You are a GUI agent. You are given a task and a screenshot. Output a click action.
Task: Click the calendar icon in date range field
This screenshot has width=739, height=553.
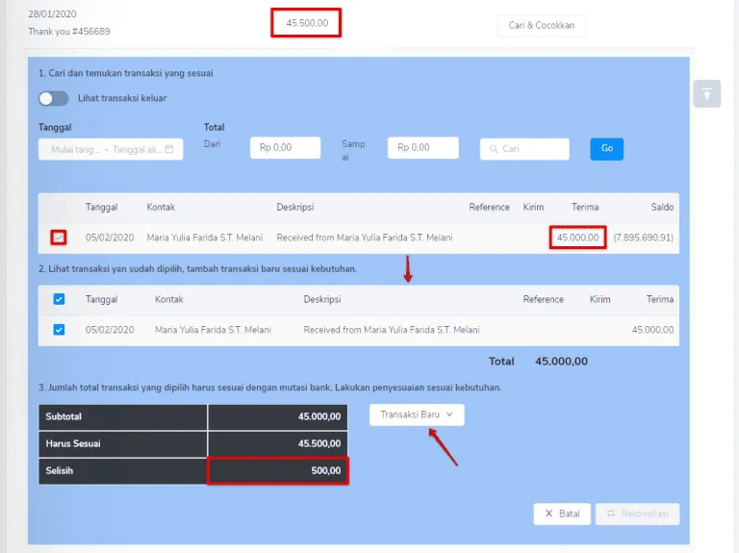pos(169,149)
